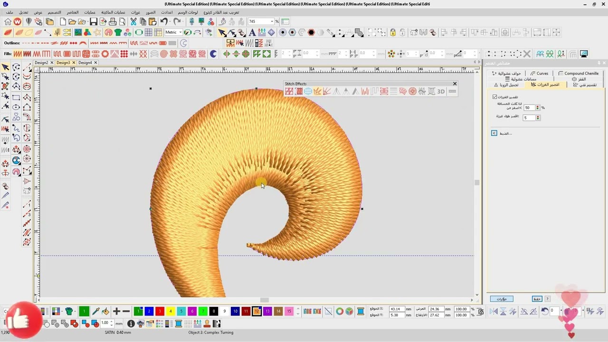Select the arrow selection tool in the left toolbox

(5, 67)
